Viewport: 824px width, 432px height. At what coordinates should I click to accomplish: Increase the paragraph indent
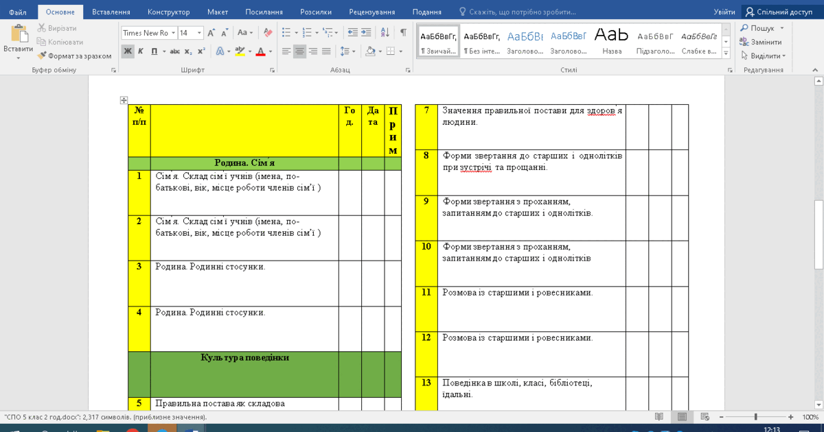(x=367, y=33)
